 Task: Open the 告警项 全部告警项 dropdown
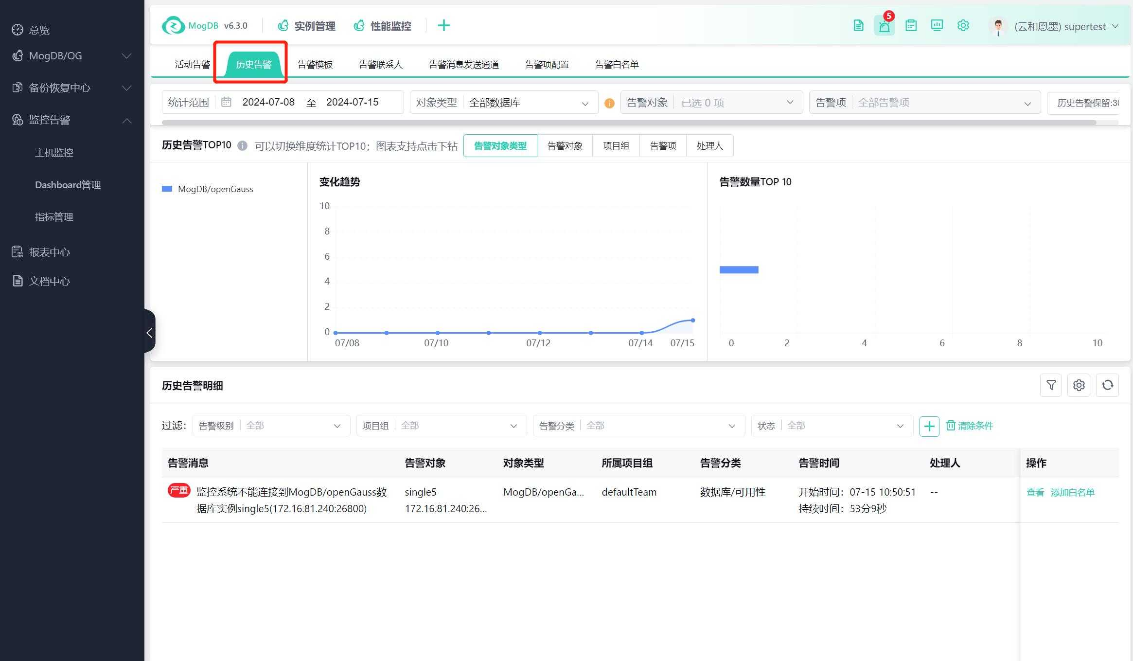pos(925,103)
